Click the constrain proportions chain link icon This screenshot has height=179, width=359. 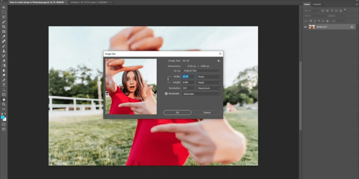coord(169,80)
